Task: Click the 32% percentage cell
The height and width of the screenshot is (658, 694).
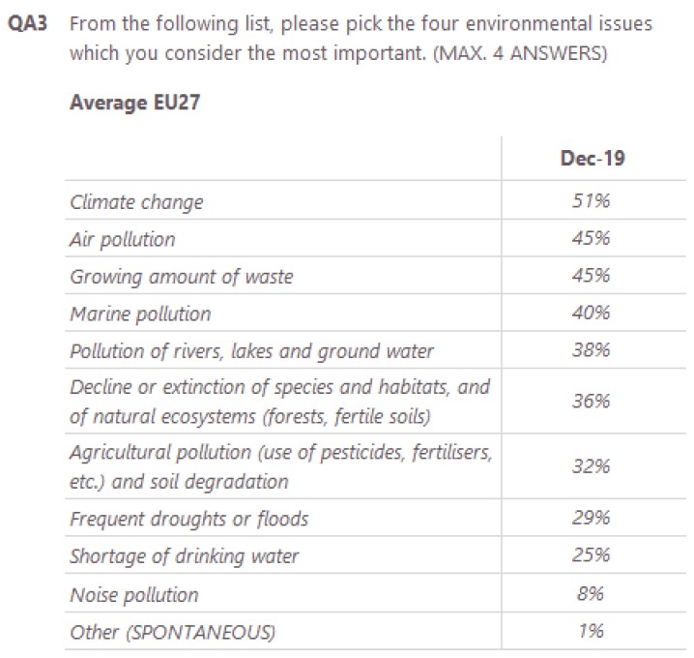Action: pyautogui.click(x=592, y=466)
